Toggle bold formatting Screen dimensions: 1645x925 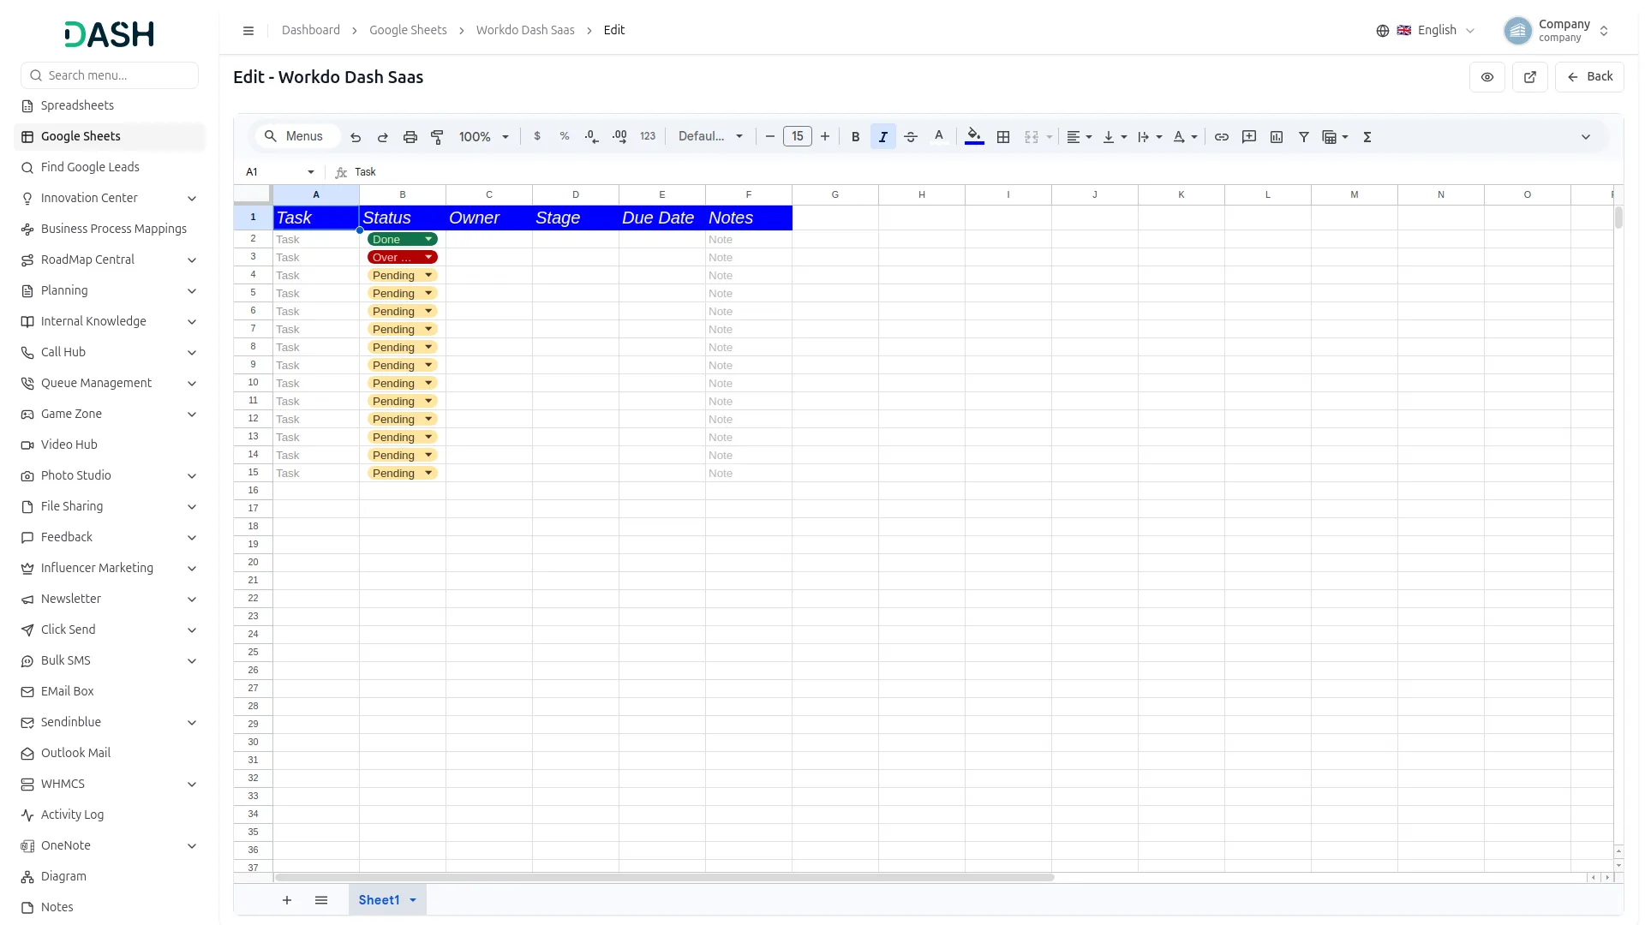855,137
